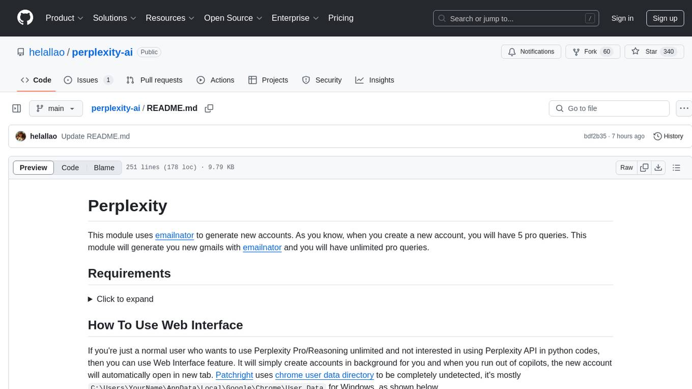
Task: Select the Preview view
Action: (x=34, y=168)
